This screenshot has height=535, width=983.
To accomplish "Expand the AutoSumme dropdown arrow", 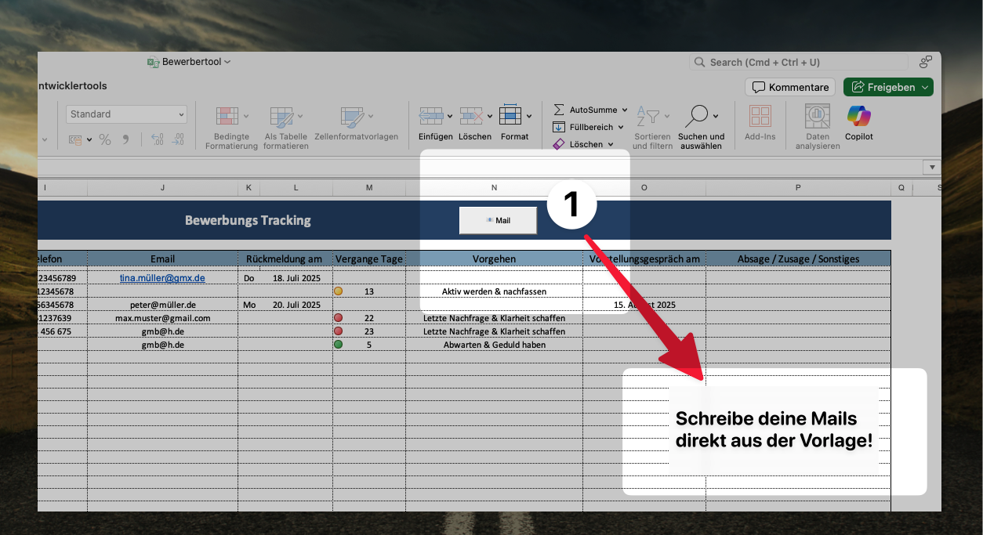I will 625,110.
